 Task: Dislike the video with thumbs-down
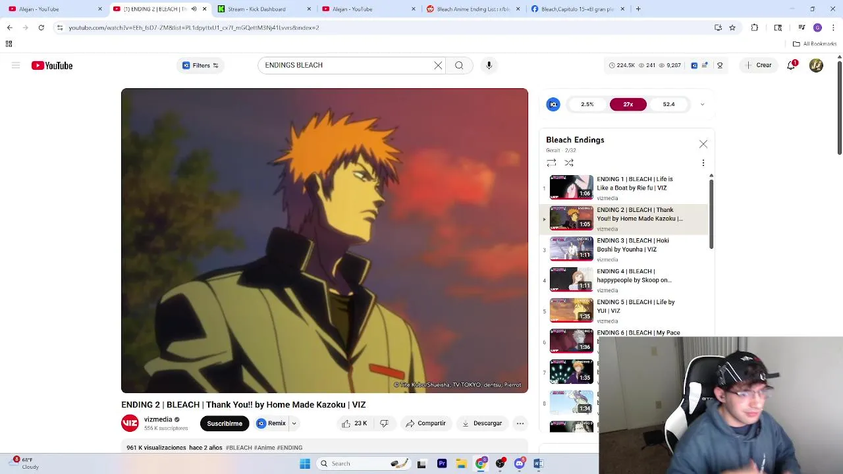point(384,423)
